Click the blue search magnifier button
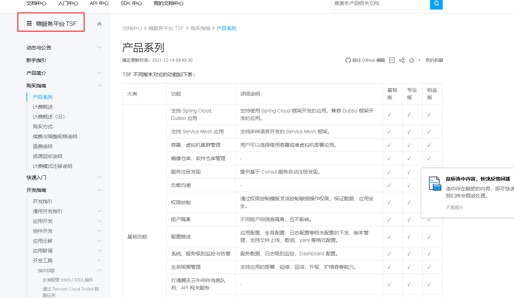The width and height of the screenshot is (514, 298). pos(436,4)
